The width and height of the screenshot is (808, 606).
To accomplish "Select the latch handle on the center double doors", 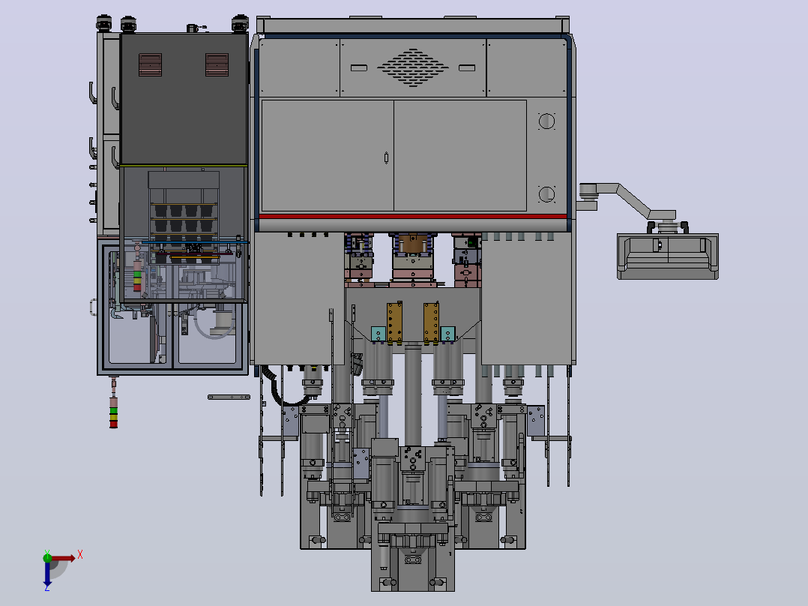I will [x=387, y=157].
